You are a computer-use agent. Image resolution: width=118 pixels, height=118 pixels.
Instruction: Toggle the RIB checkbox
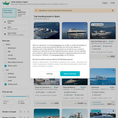pos(6,52)
